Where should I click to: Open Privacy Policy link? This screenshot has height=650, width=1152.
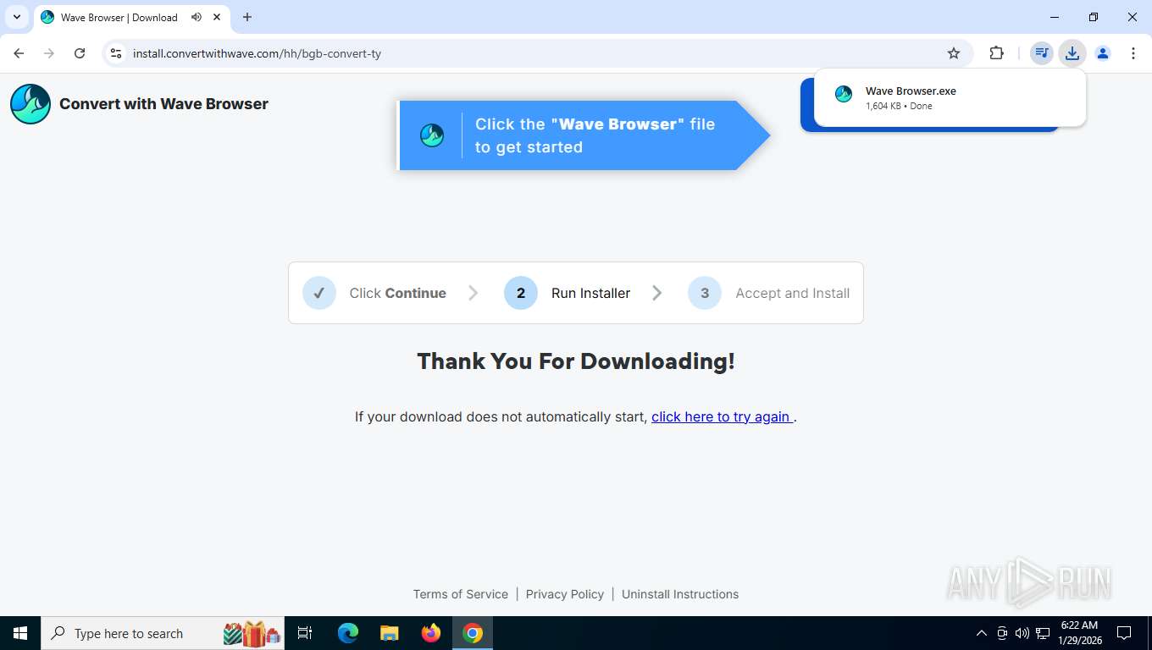pos(565,594)
